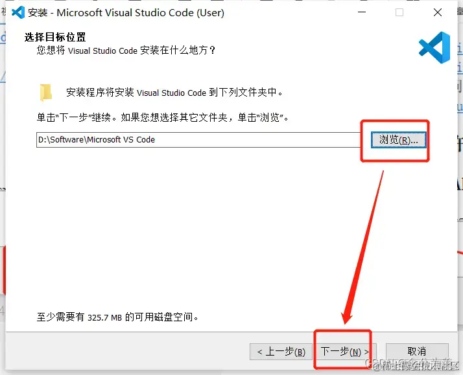Click the heading 选择目标位置
This screenshot has width=463, height=375.
click(x=55, y=38)
